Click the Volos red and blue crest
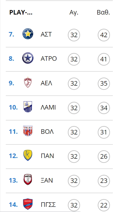 (28, 131)
